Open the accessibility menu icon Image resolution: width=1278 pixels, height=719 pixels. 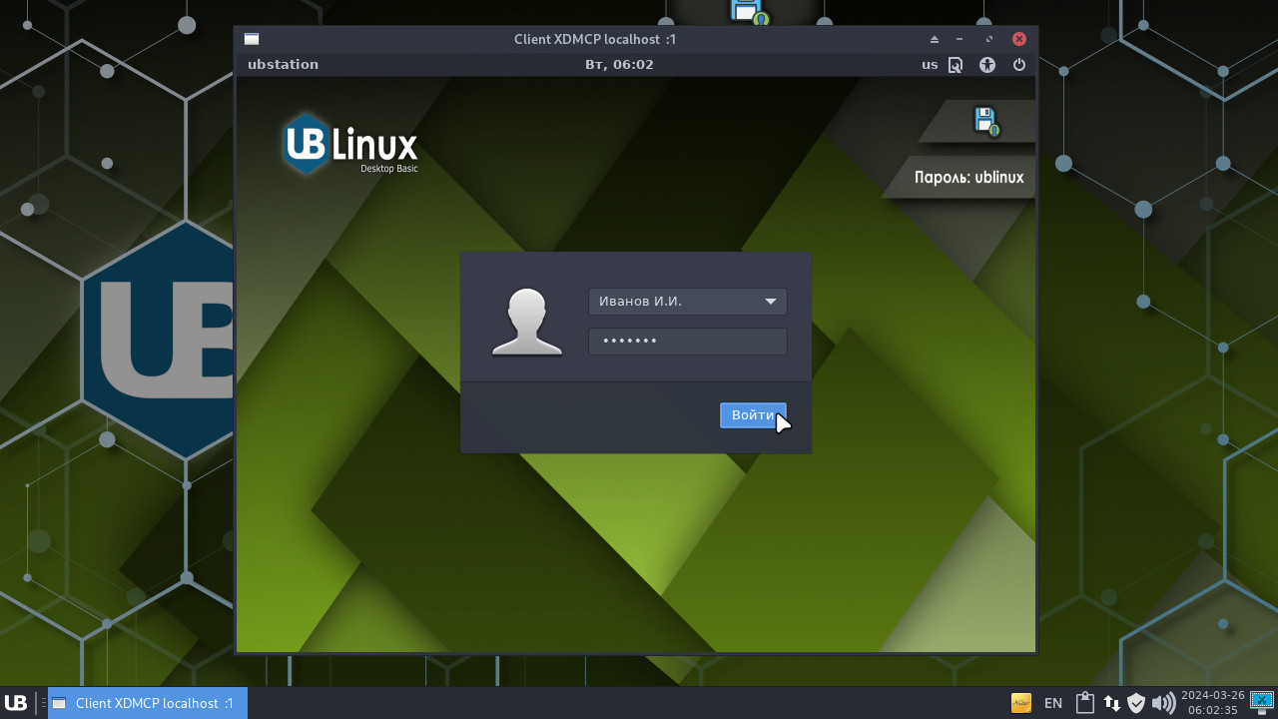click(x=987, y=65)
